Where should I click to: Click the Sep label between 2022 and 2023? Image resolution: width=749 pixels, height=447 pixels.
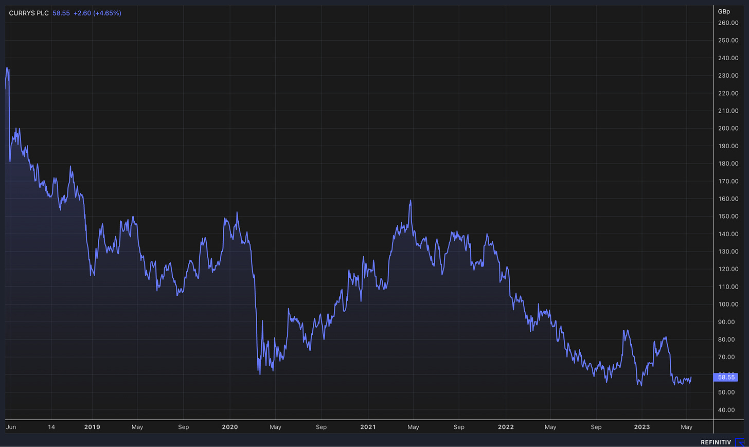pyautogui.click(x=596, y=427)
